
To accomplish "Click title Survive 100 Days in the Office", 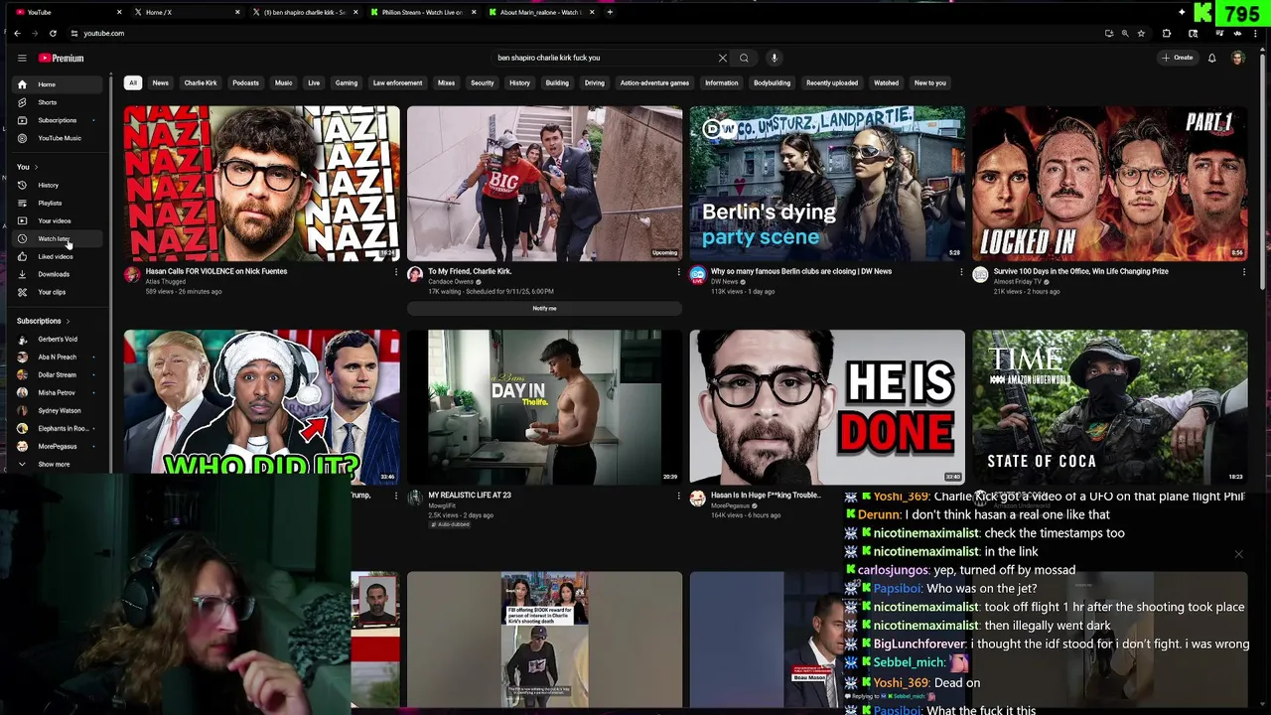I will 1080,271.
